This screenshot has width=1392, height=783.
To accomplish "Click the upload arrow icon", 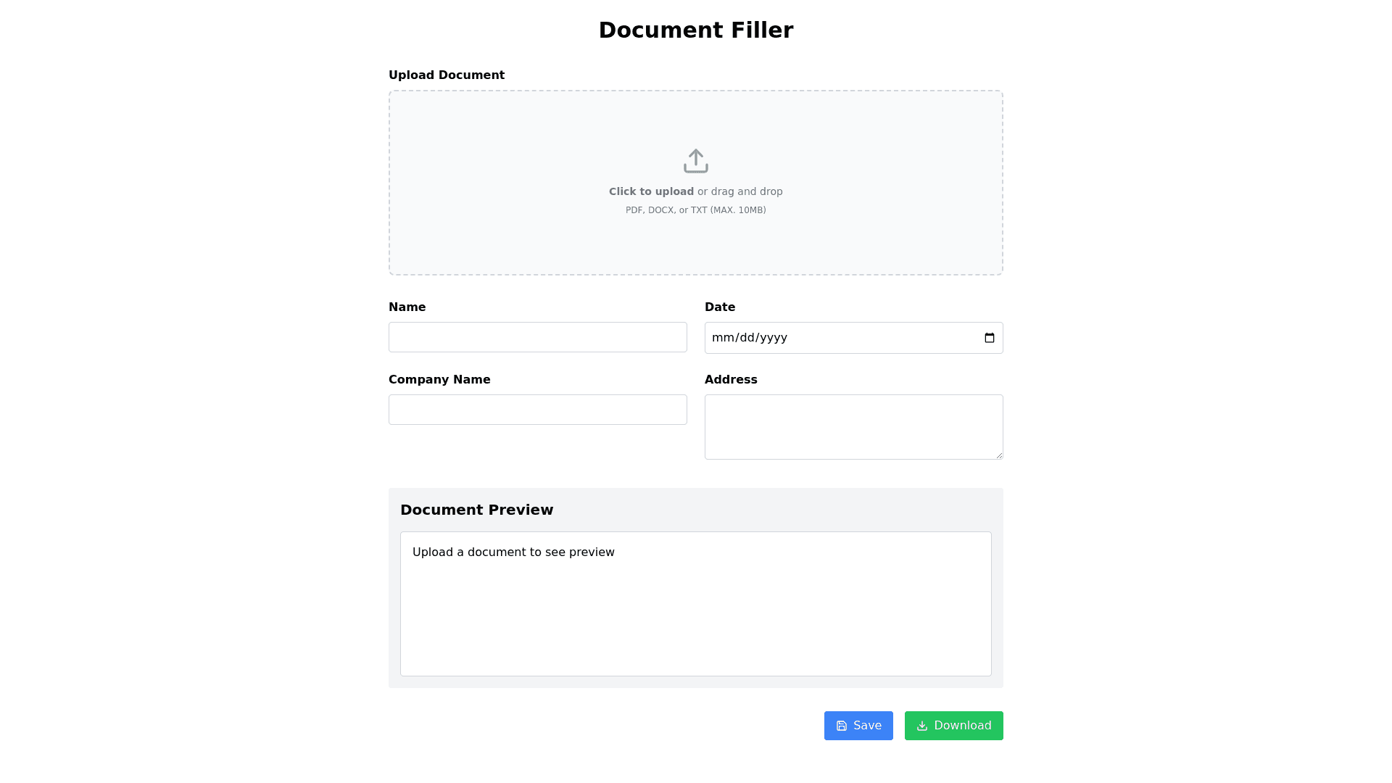I will click(x=695, y=161).
